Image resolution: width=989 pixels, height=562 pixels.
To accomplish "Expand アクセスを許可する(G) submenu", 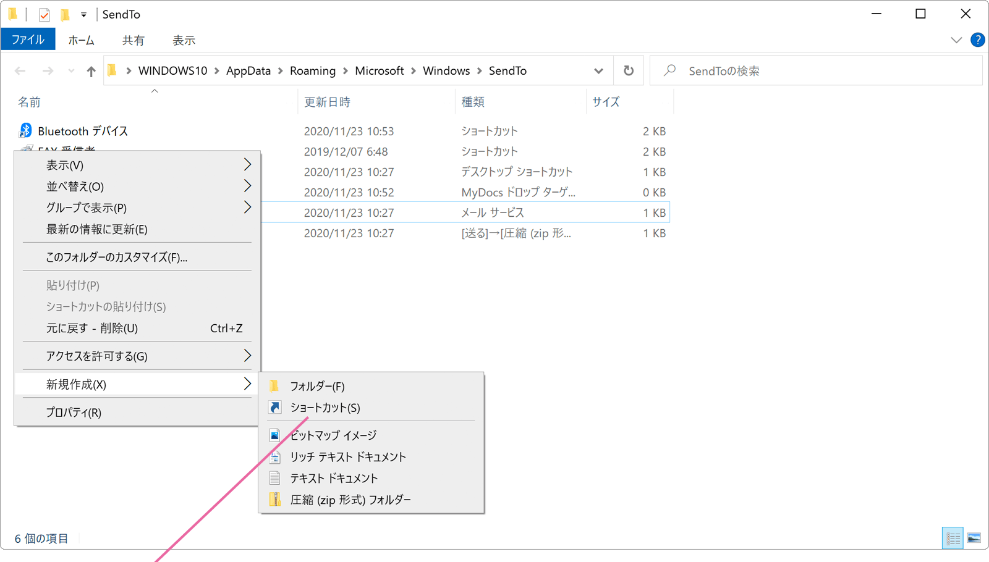I will pos(247,356).
